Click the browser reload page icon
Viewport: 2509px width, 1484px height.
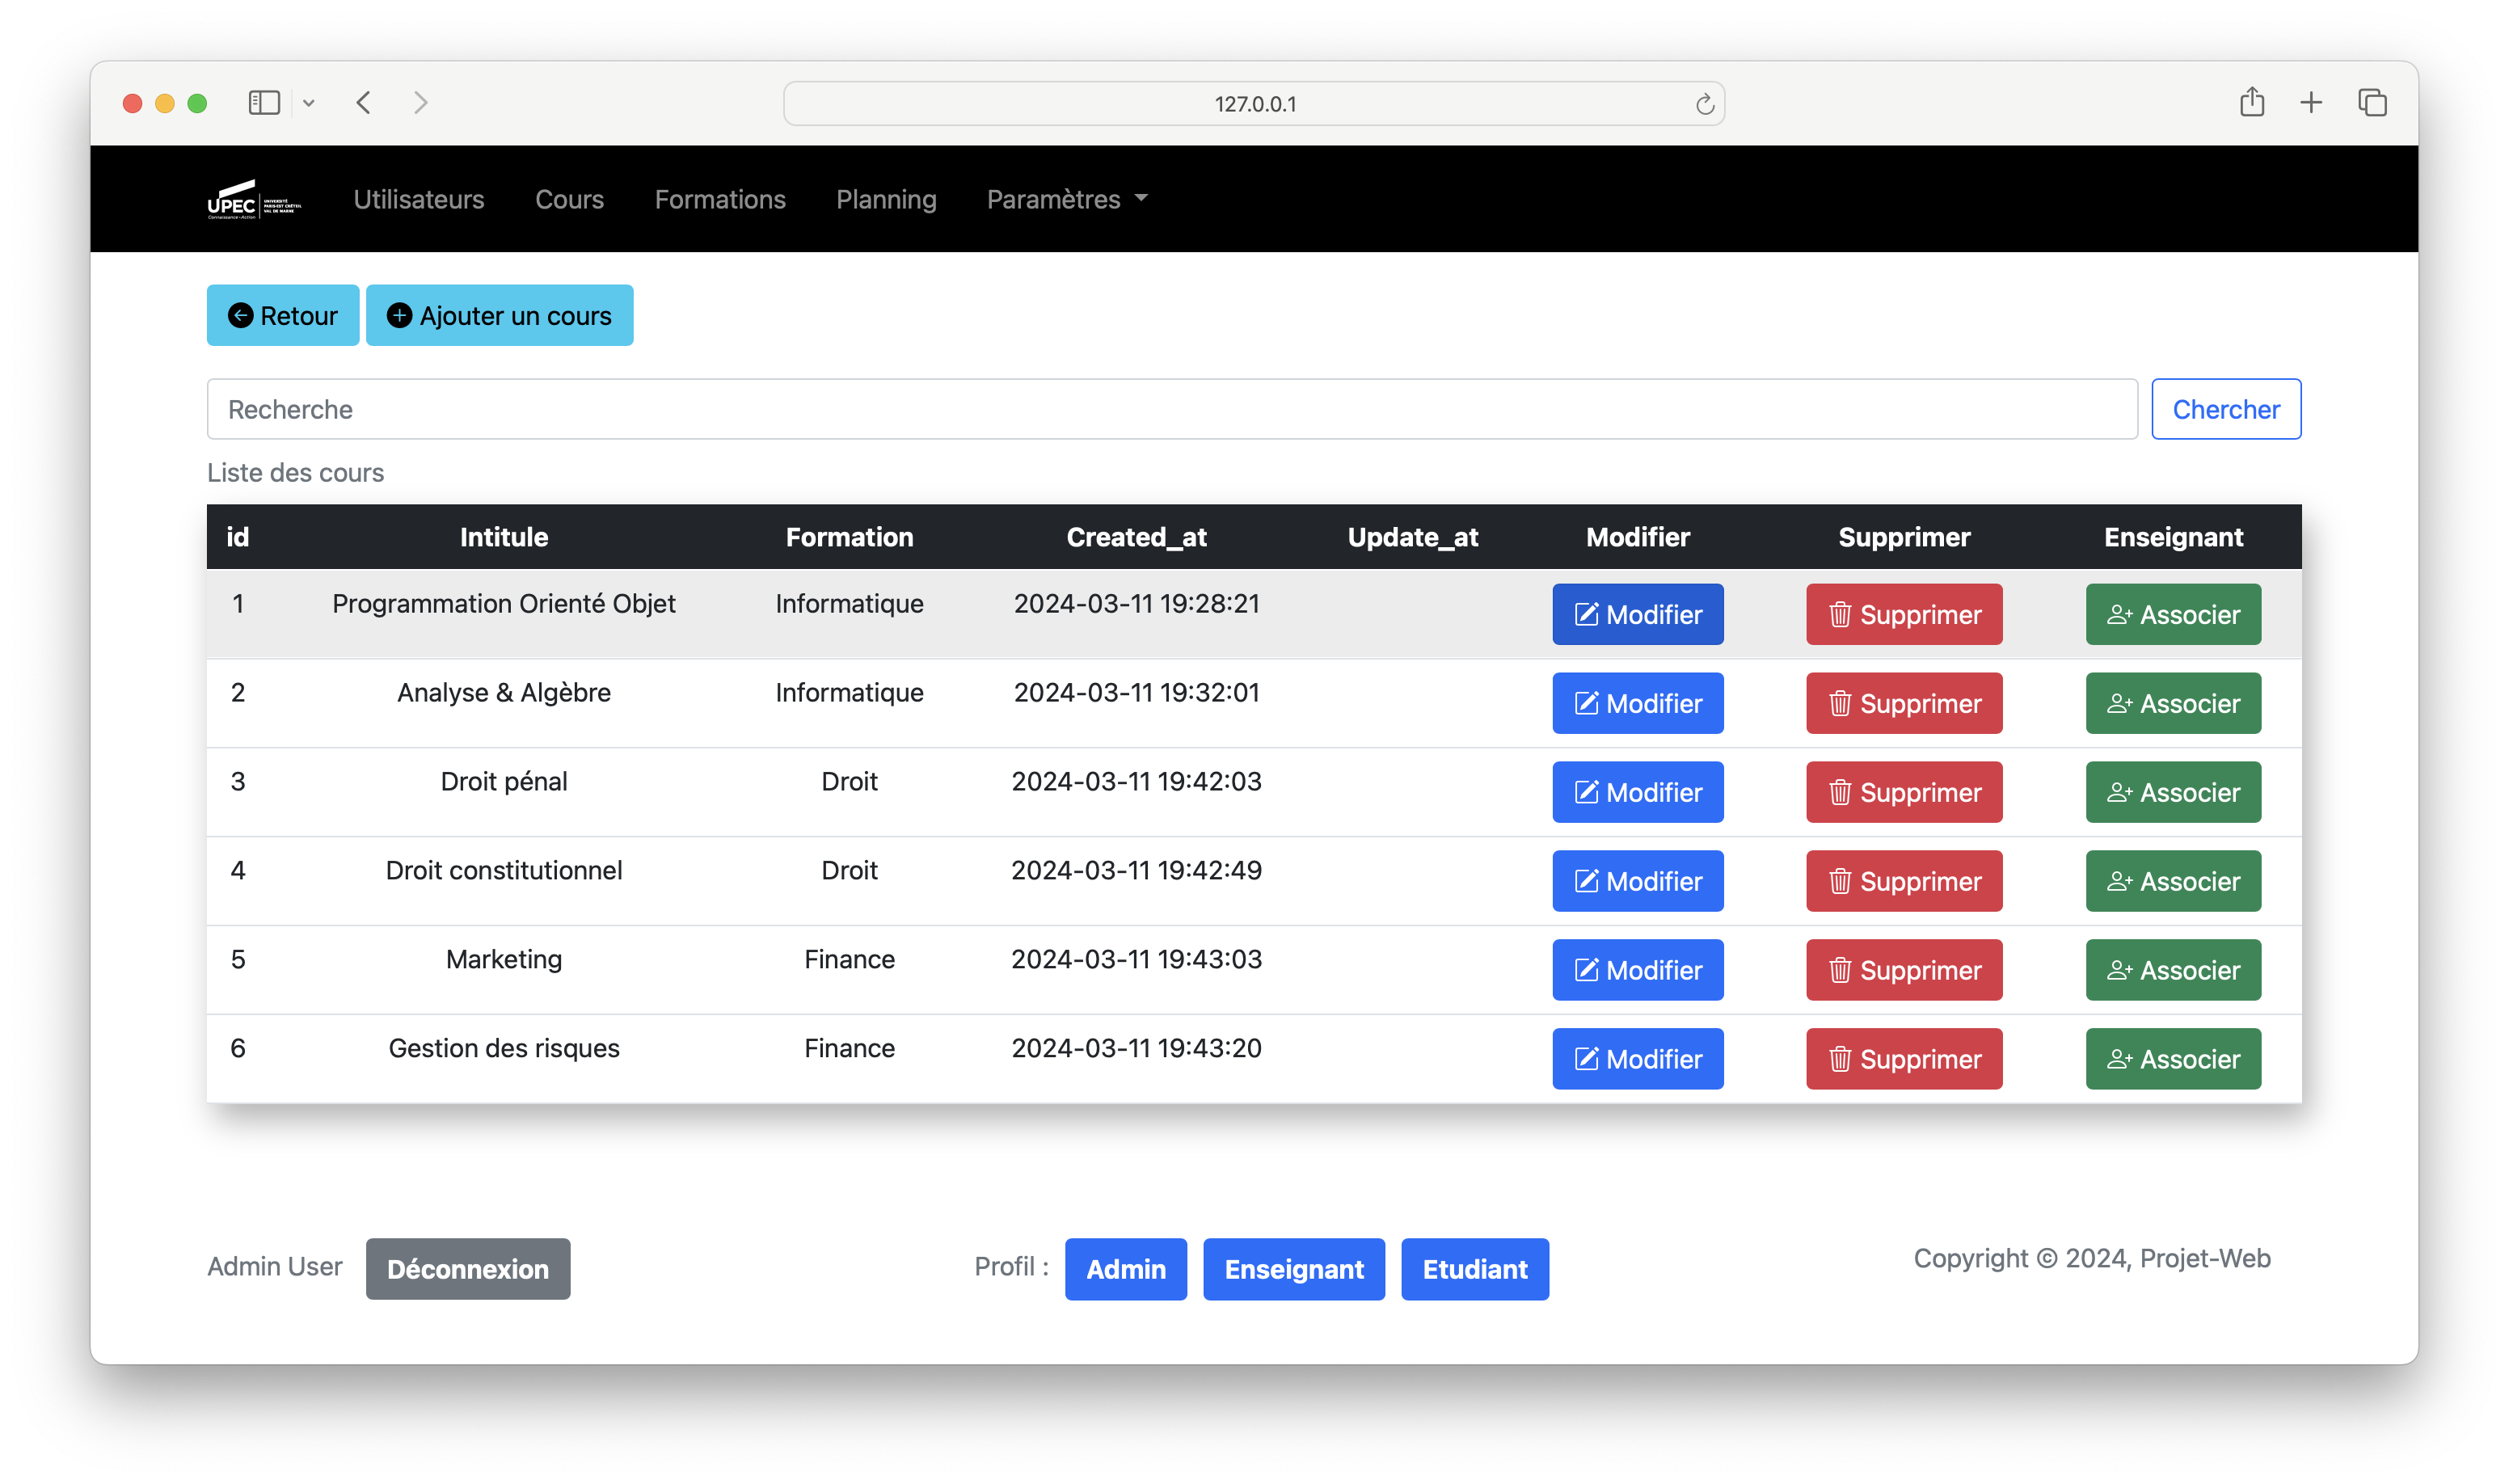[1704, 104]
